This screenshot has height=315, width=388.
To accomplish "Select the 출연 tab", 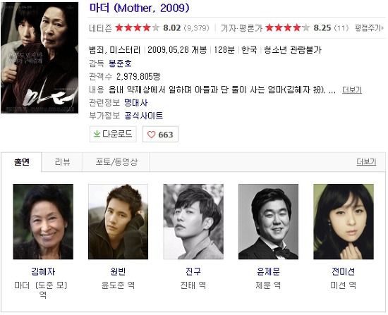I will pyautogui.click(x=22, y=162).
